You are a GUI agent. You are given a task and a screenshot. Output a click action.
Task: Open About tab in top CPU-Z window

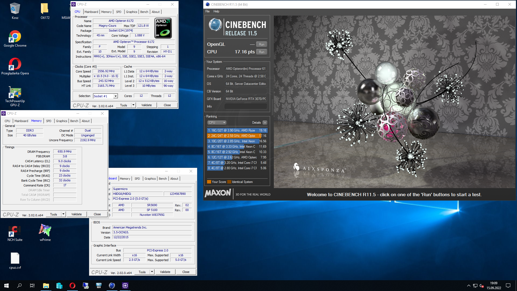156,12
